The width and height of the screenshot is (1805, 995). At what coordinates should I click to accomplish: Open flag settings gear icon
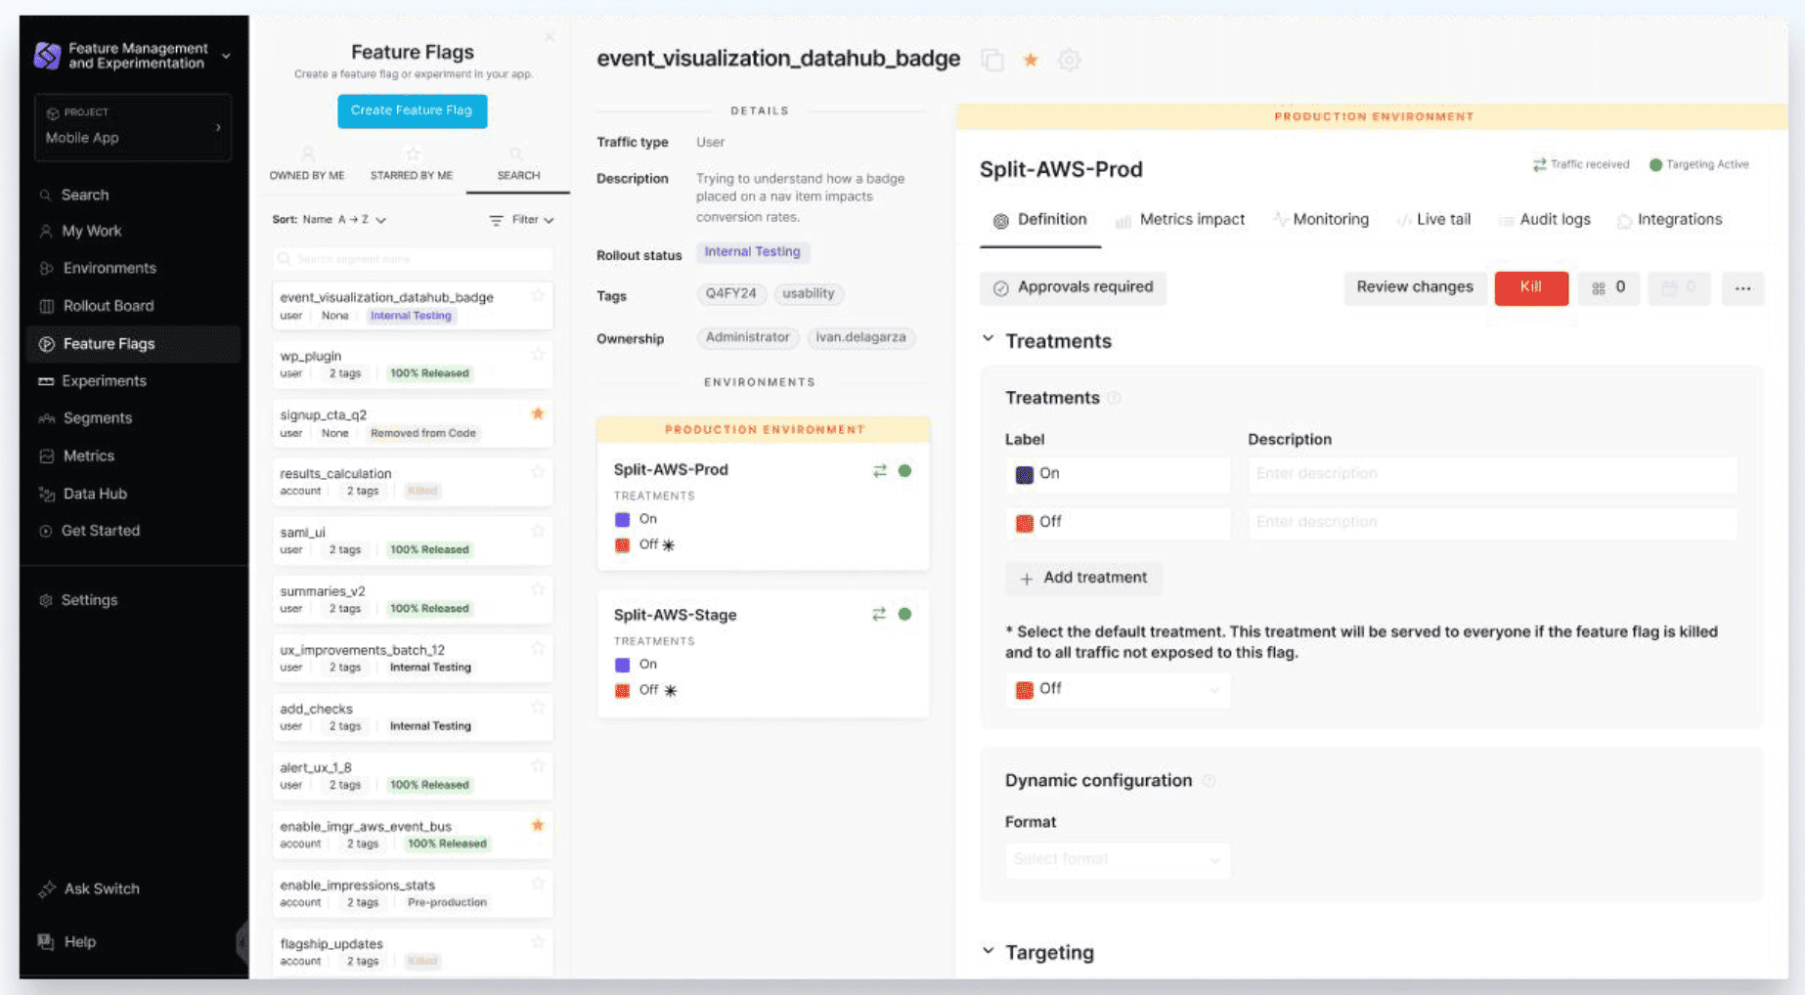tap(1069, 60)
